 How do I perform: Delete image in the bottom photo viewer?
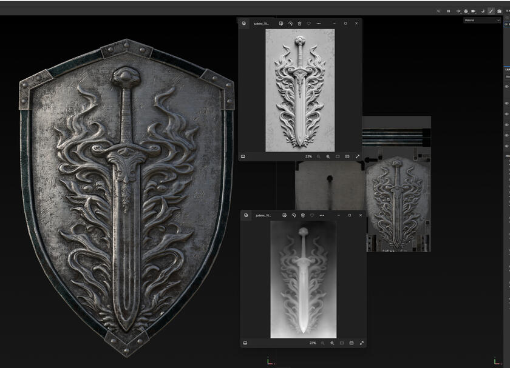point(302,215)
